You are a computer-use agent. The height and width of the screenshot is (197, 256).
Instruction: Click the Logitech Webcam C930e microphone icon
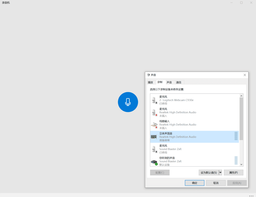(x=154, y=100)
